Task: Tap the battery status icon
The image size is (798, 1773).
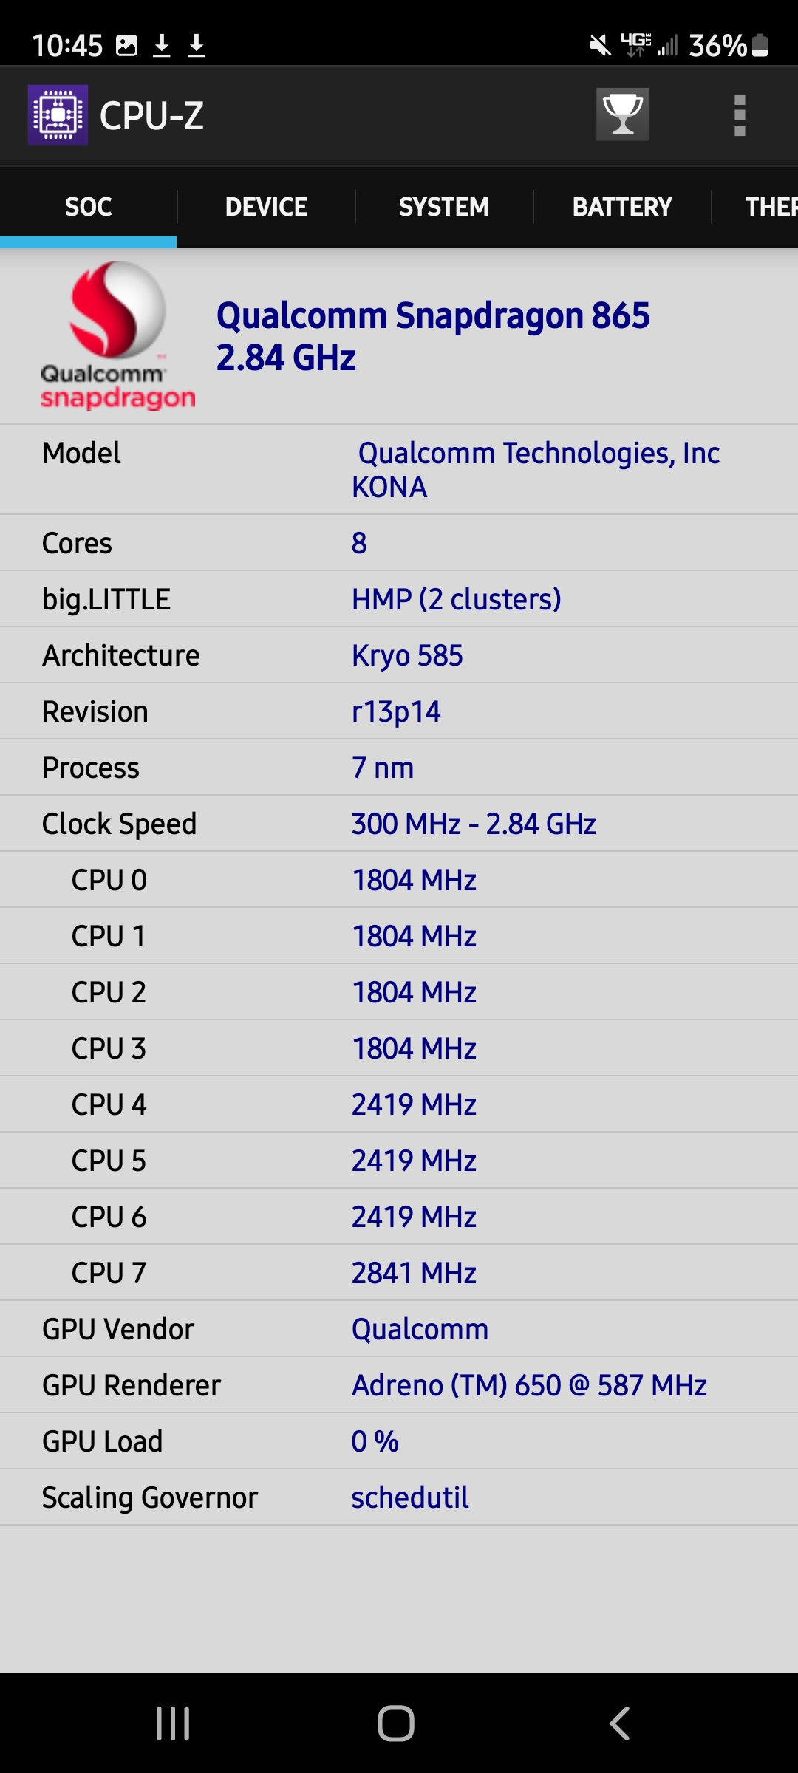Action: coord(760,46)
